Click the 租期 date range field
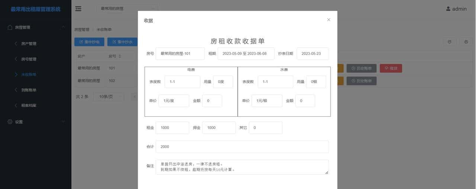Screen dimensions: 476x189 click(x=246, y=53)
